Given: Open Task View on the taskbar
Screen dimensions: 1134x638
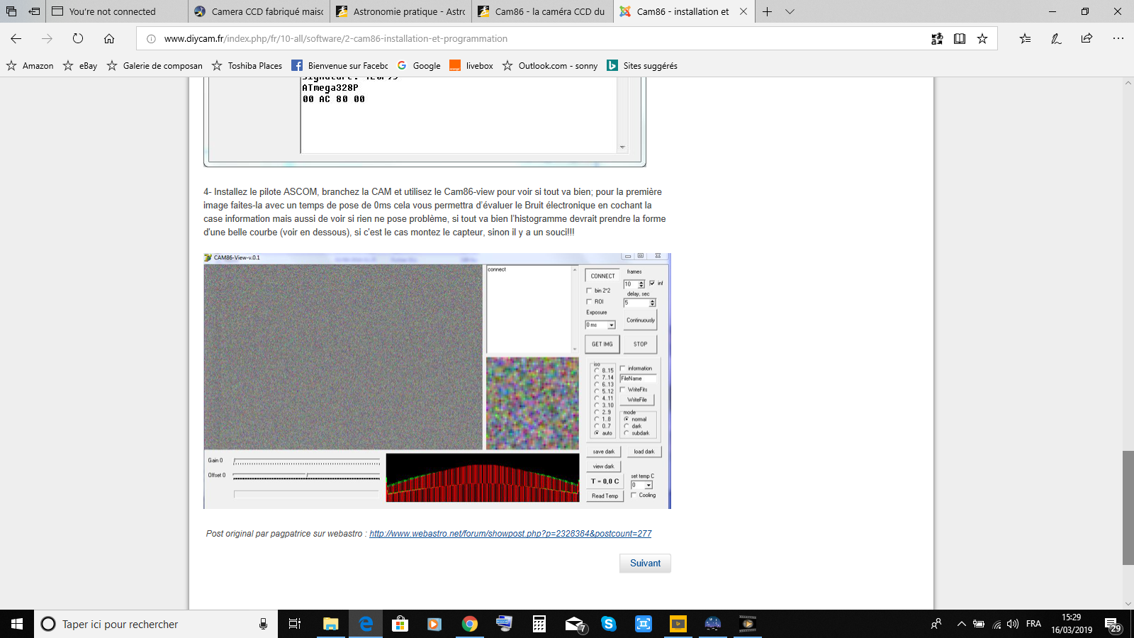Looking at the screenshot, I should pos(295,624).
